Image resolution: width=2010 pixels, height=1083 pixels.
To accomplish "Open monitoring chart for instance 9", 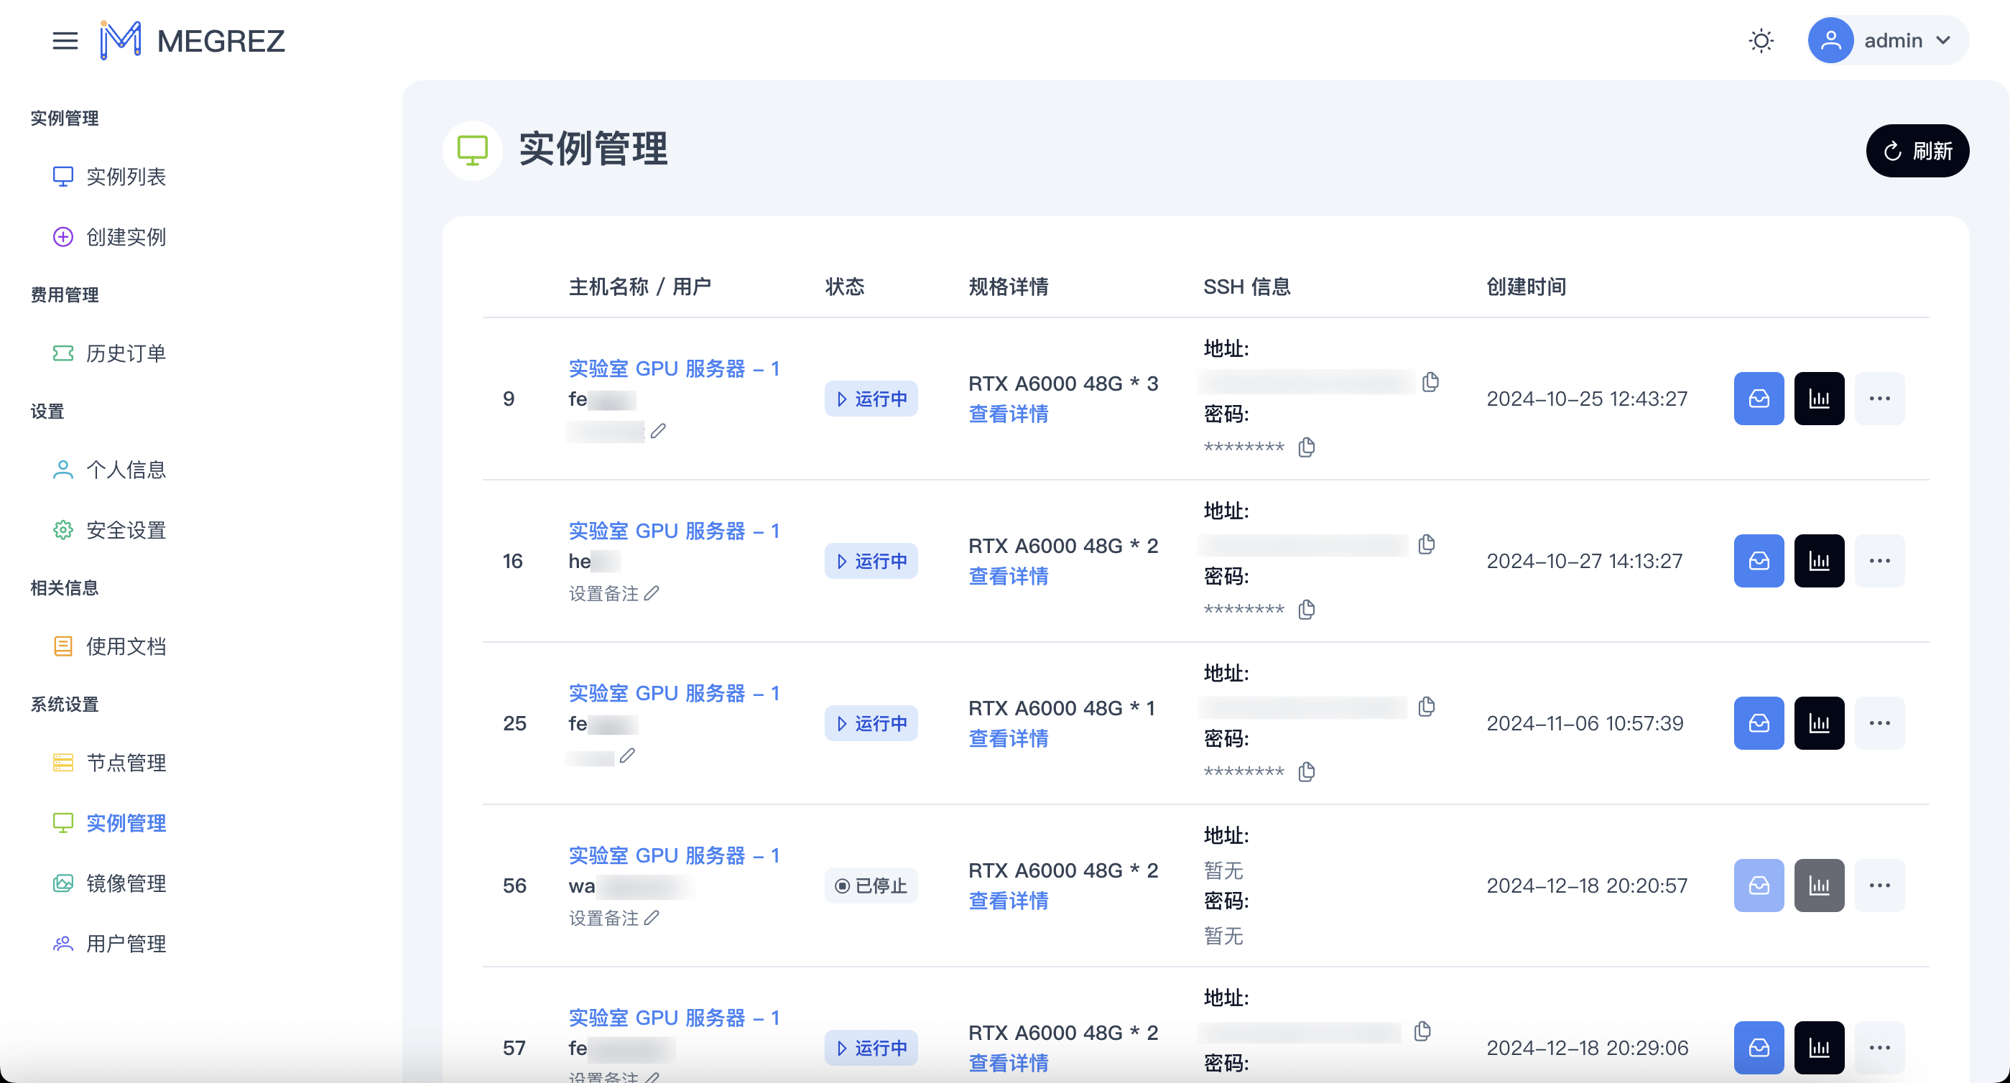I will click(x=1818, y=399).
